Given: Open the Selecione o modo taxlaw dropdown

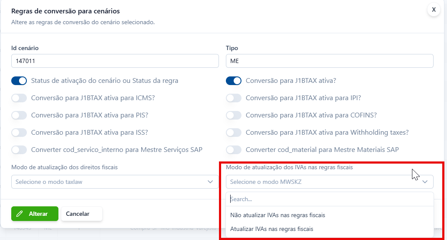Looking at the screenshot, I should 115,182.
